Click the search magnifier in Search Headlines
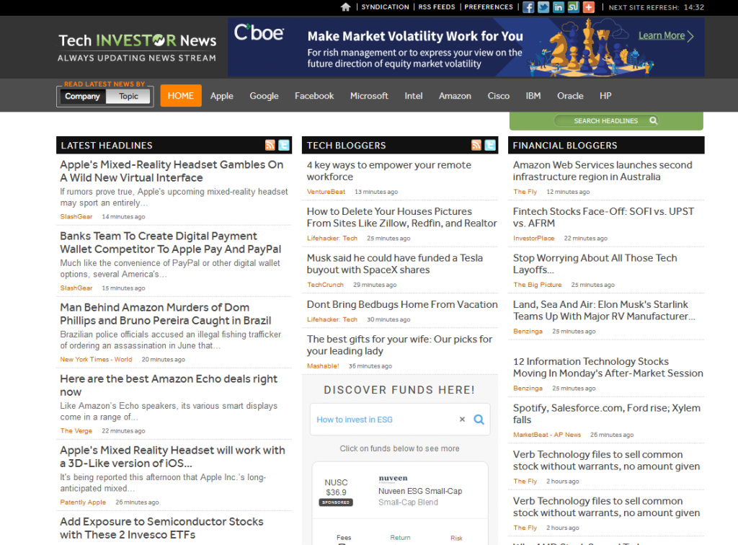 [x=653, y=121]
